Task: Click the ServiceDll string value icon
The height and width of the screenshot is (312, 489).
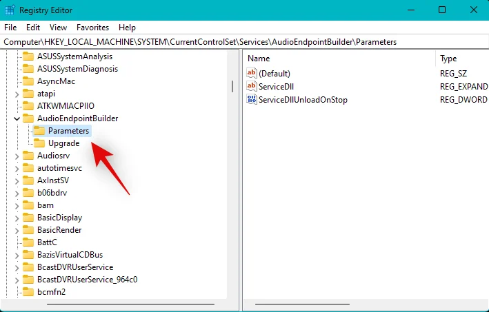Action: (x=252, y=87)
